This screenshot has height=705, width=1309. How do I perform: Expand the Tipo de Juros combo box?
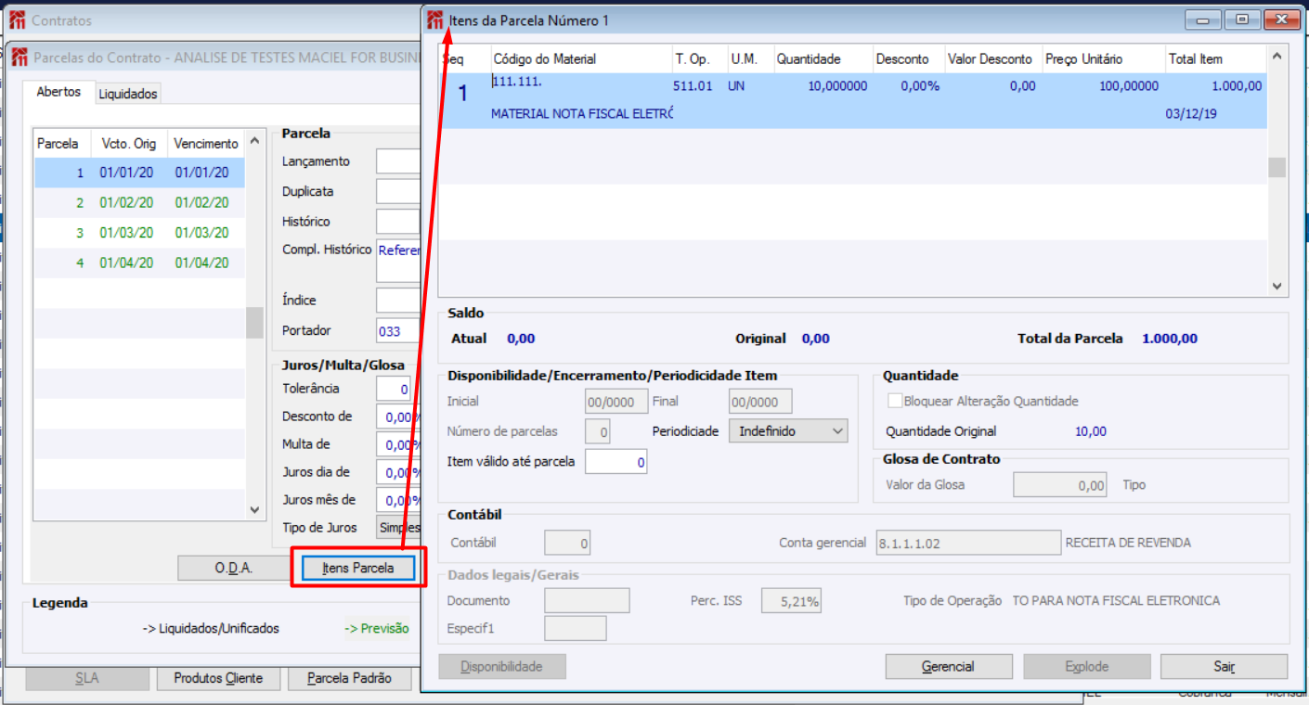[399, 527]
